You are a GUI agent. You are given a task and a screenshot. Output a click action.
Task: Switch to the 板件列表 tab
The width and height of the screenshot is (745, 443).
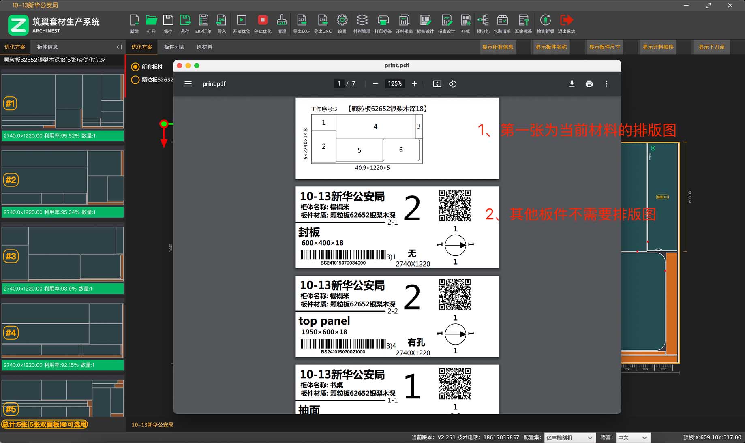[x=173, y=47]
